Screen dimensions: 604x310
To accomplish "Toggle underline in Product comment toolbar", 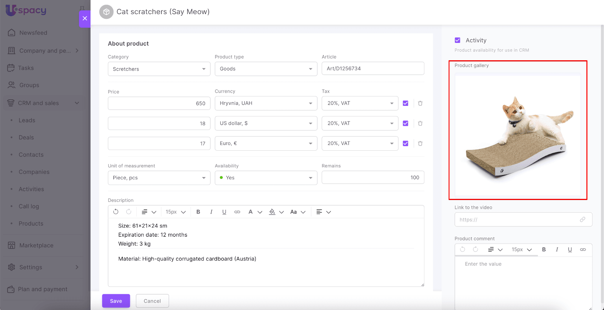I will [570, 249].
